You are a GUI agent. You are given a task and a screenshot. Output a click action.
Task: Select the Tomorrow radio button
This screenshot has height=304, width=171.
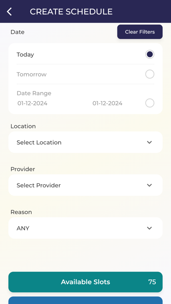tap(150, 74)
